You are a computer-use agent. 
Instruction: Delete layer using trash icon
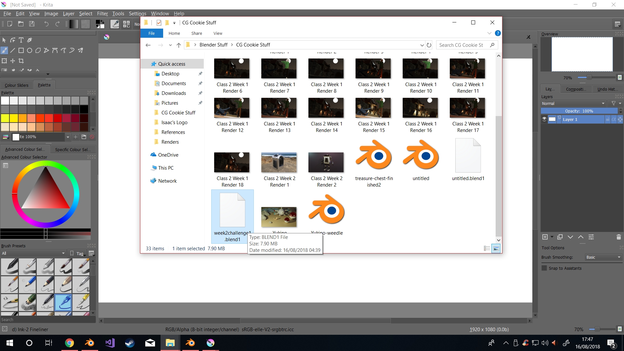618,237
